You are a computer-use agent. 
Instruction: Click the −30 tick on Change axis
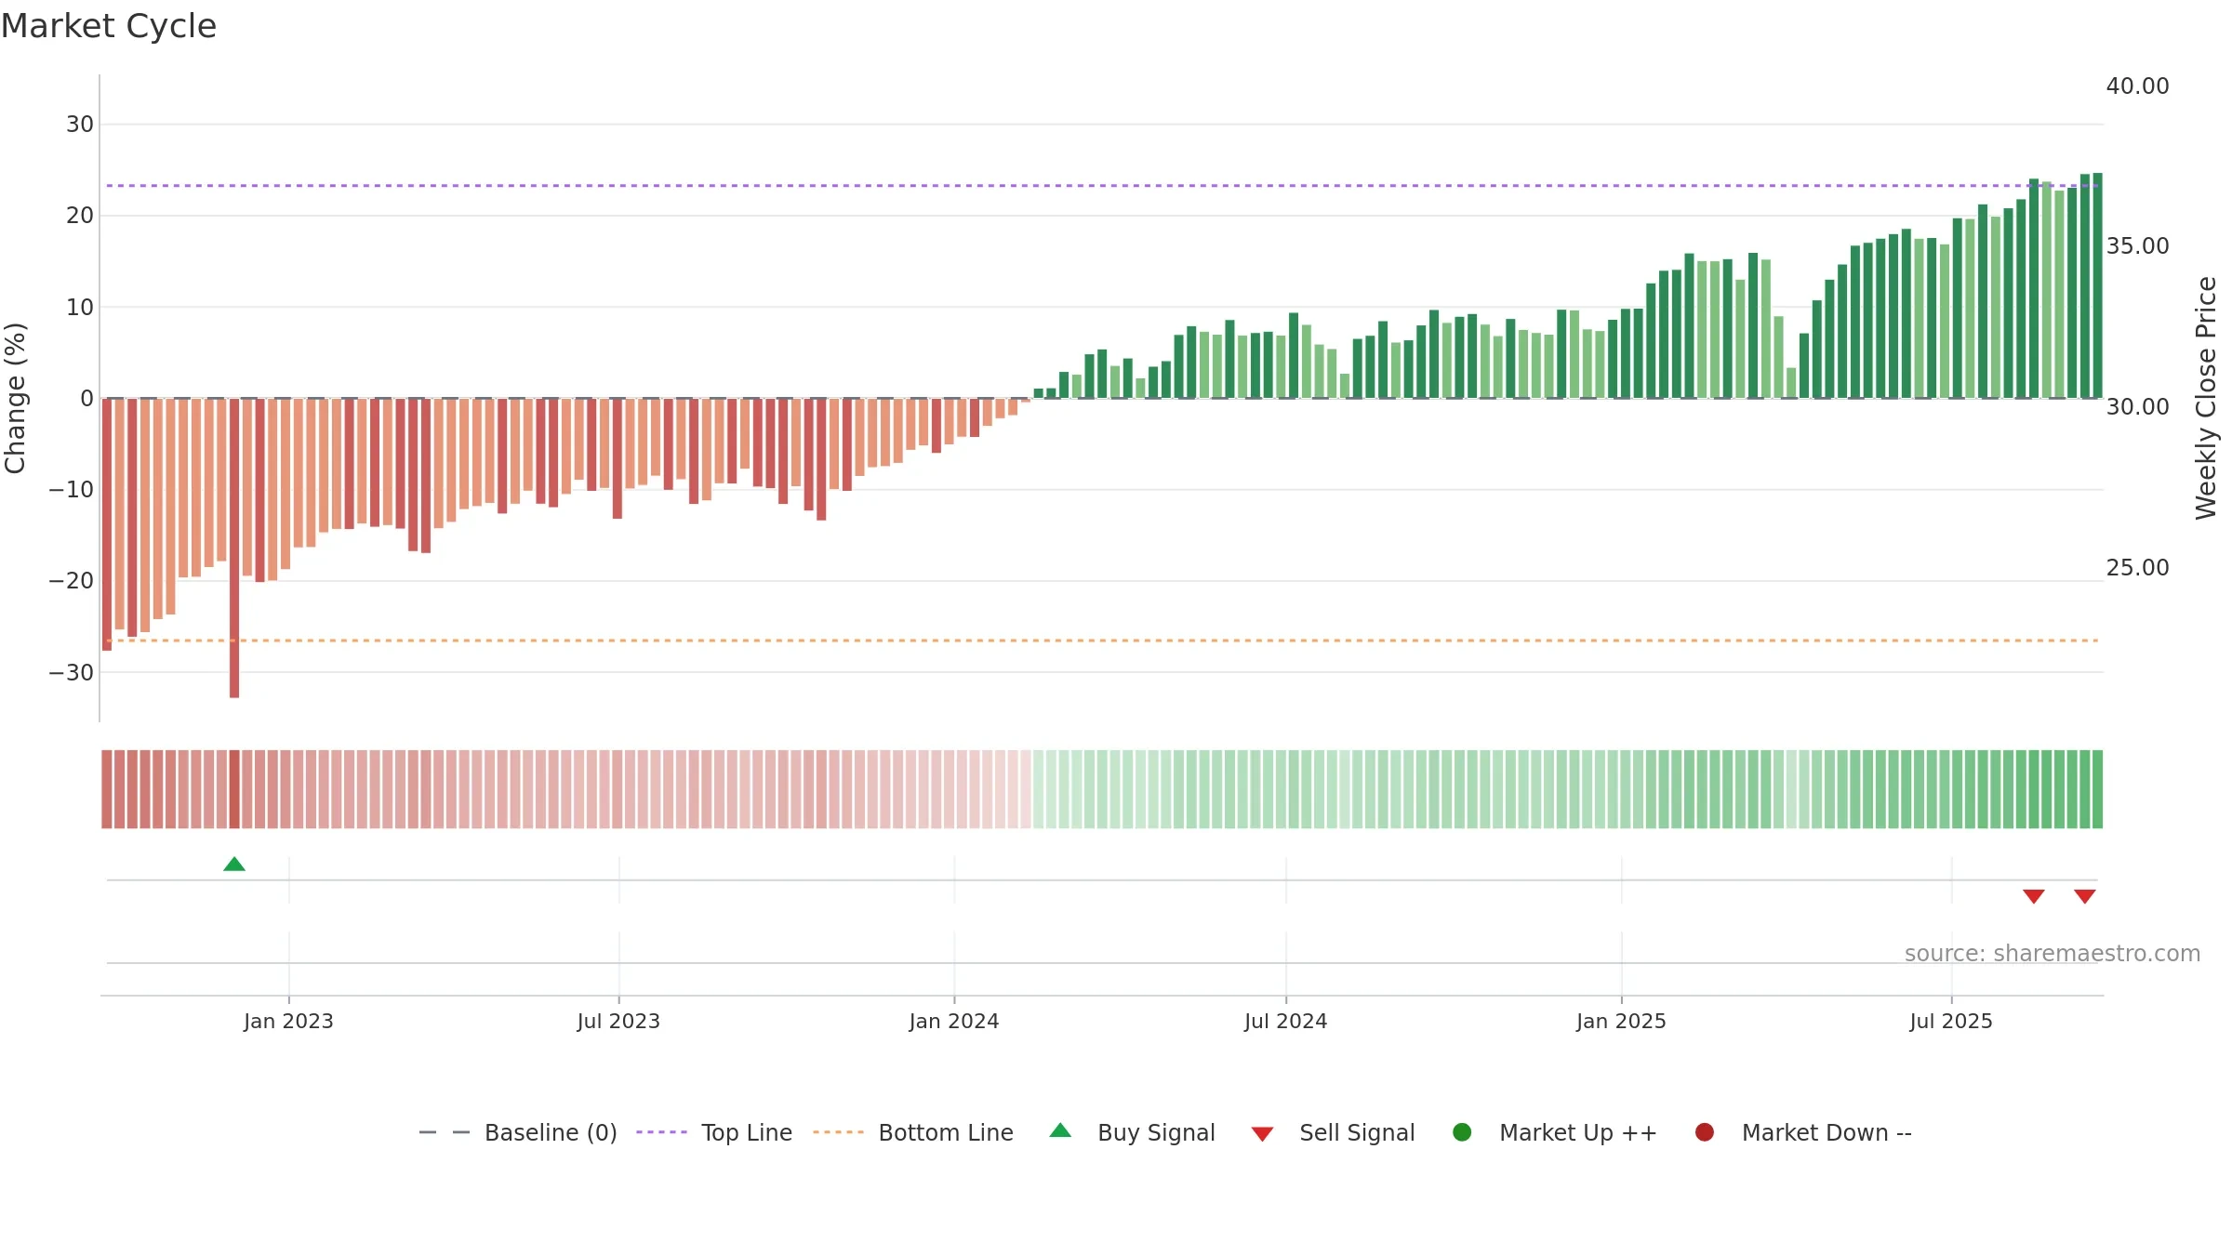[72, 673]
